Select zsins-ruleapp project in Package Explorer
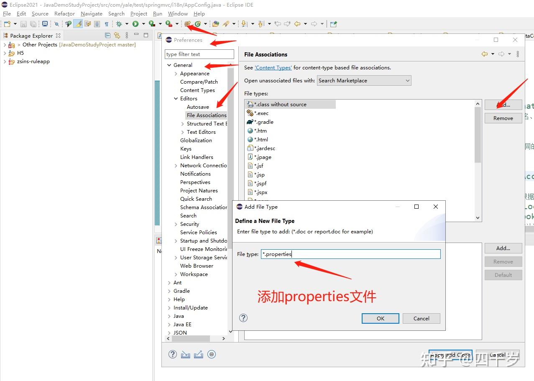 tap(33, 61)
